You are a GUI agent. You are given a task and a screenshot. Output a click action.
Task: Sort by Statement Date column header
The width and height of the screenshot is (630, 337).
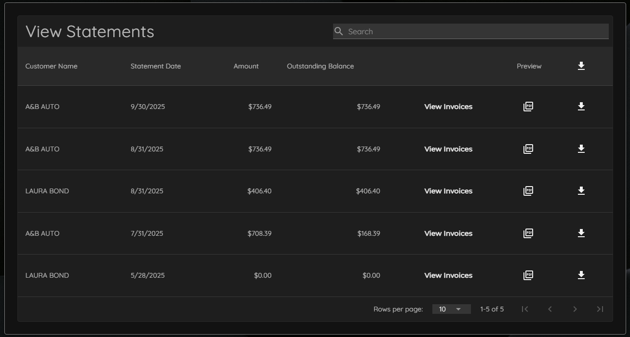click(x=155, y=66)
